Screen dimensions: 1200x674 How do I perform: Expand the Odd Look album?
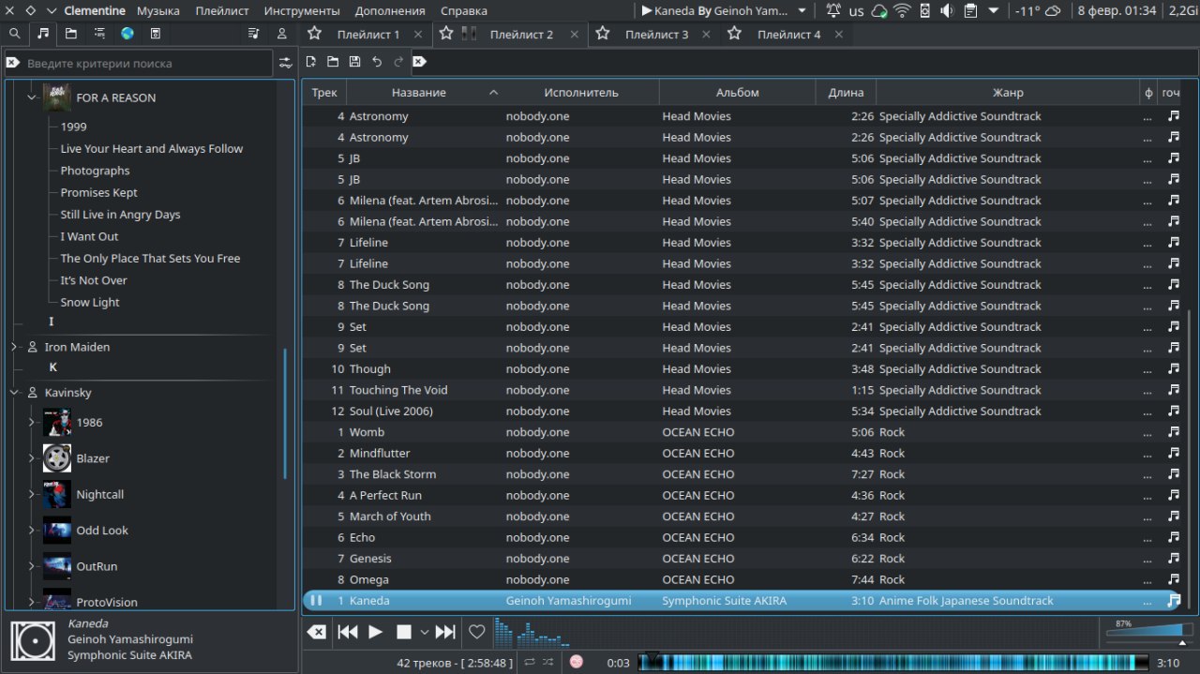31,530
